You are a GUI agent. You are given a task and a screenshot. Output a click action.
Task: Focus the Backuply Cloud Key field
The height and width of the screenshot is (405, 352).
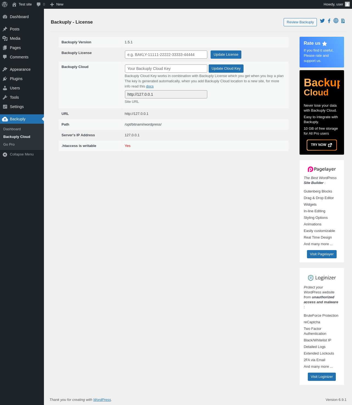pyautogui.click(x=166, y=69)
